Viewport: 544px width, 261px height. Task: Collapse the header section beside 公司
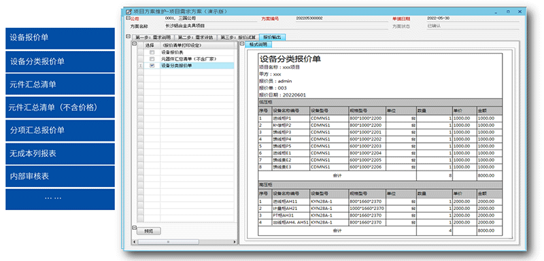coord(128,18)
